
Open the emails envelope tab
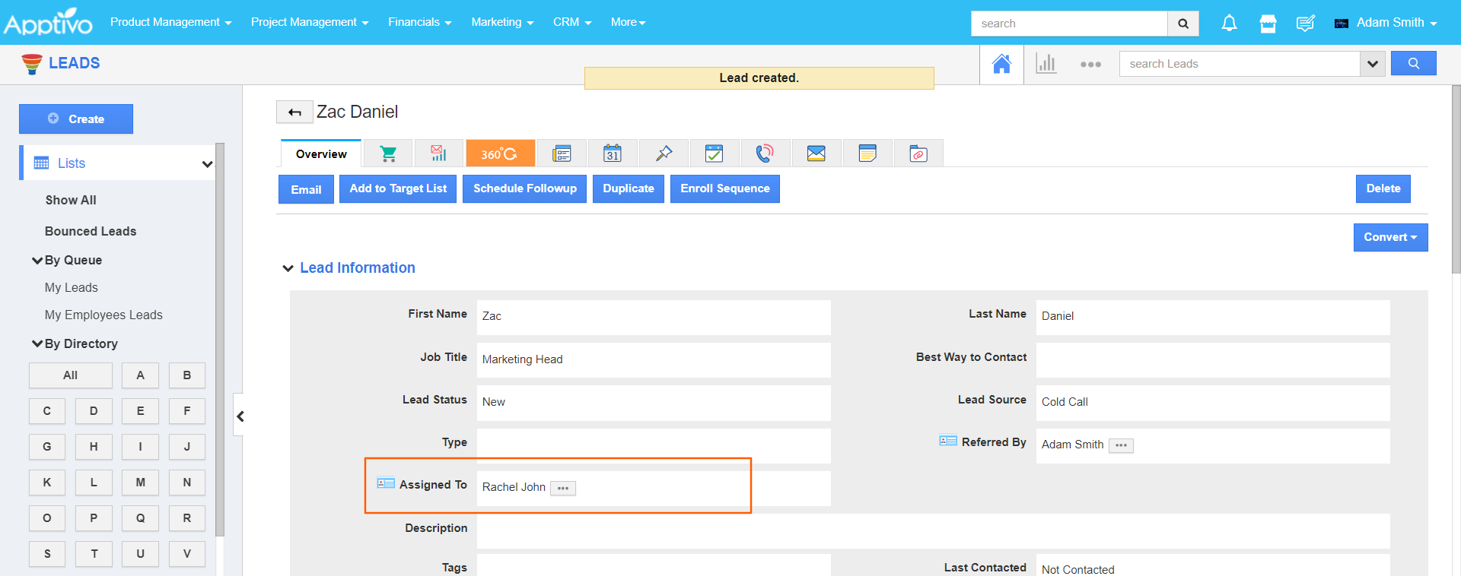816,153
